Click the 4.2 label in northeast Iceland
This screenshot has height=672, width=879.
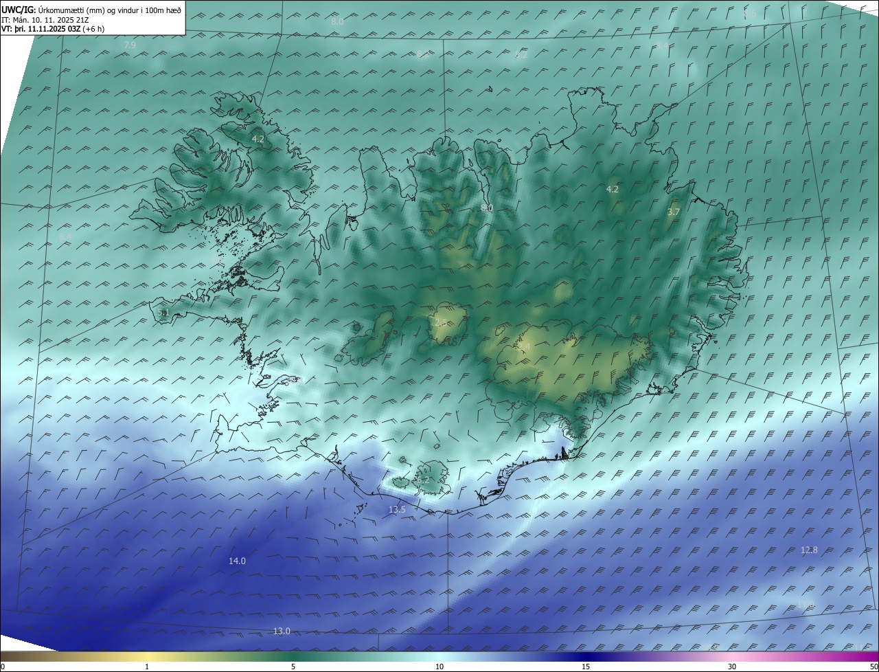(612, 189)
